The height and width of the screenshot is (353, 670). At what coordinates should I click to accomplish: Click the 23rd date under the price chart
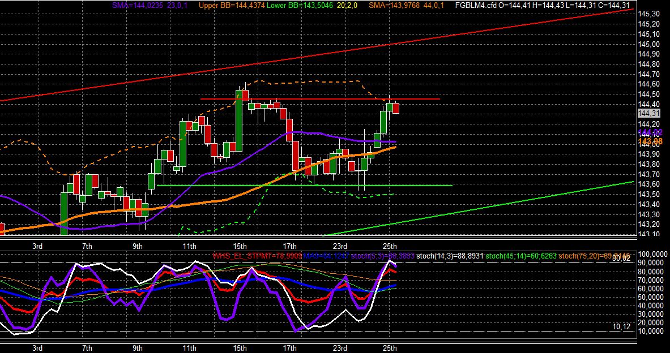[x=340, y=246]
